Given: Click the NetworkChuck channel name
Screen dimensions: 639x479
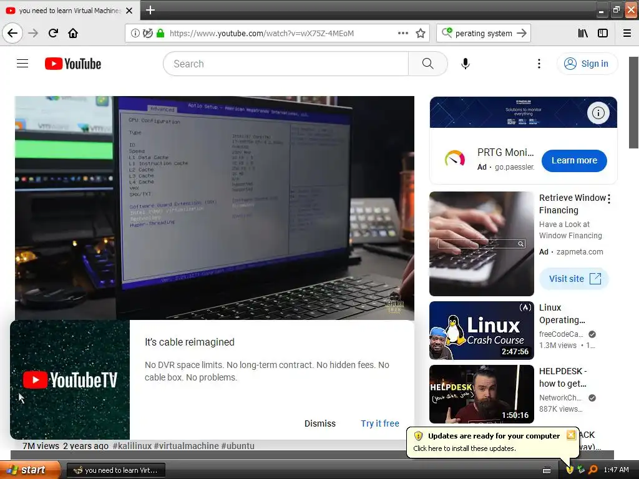Looking at the screenshot, I should (x=560, y=398).
